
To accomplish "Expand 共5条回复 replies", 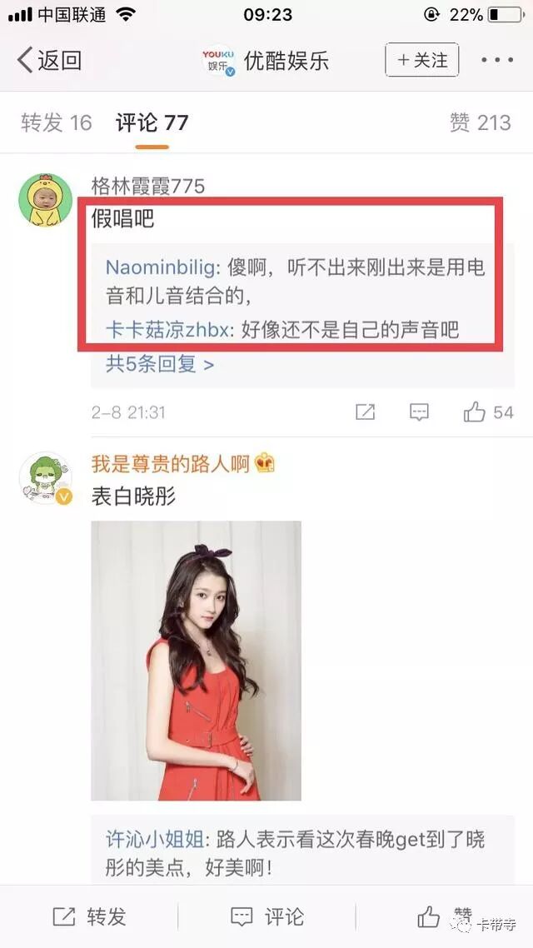I will click(x=160, y=365).
